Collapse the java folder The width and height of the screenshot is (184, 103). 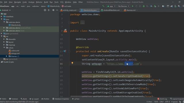tap(1, 19)
